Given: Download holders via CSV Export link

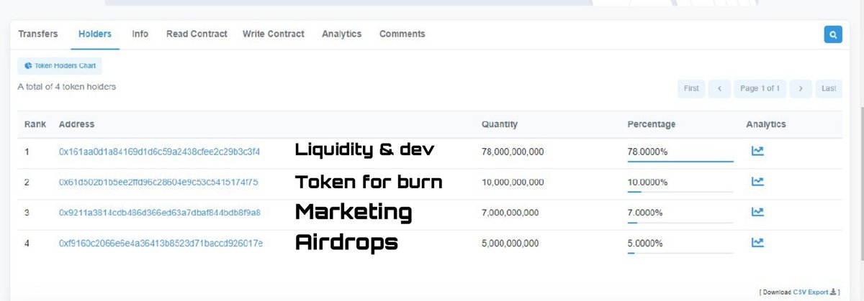Looking at the screenshot, I should click(x=811, y=292).
